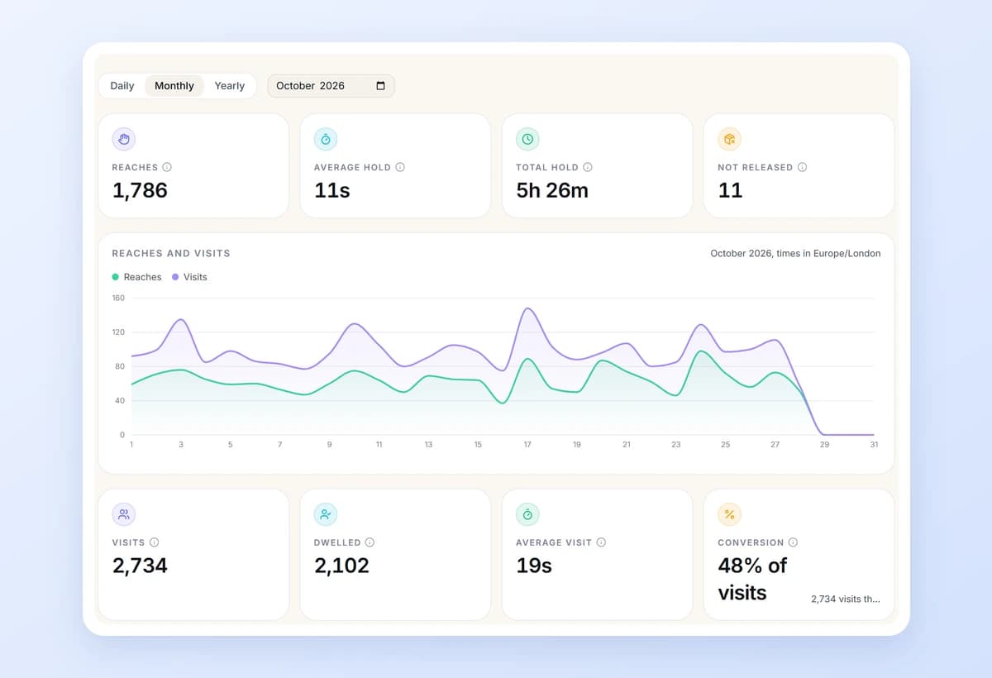Click the Visits value 2,734
This screenshot has width=992, height=678.
(x=140, y=566)
